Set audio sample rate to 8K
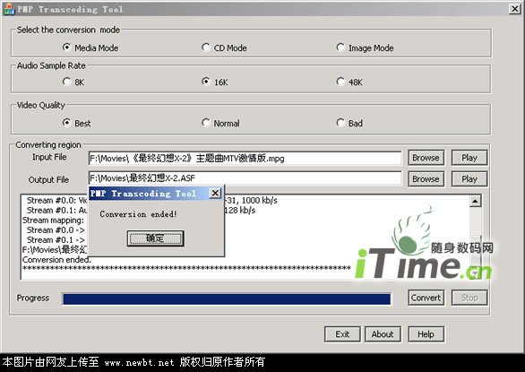 pos(66,82)
